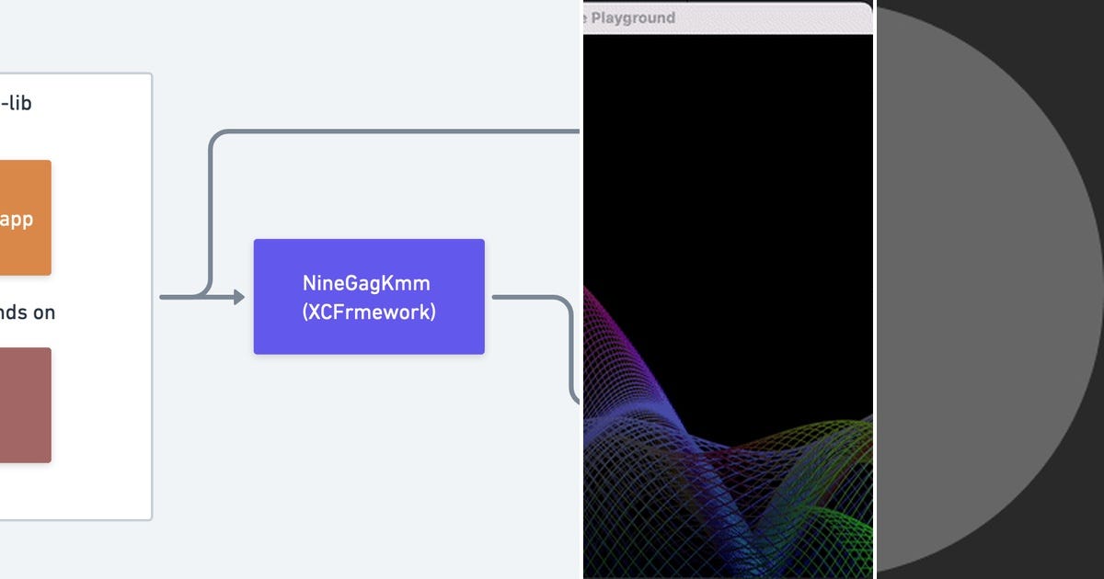Select the purple NineGagKmm (XCFrmework) node
1104x579 pixels.
pos(368,296)
